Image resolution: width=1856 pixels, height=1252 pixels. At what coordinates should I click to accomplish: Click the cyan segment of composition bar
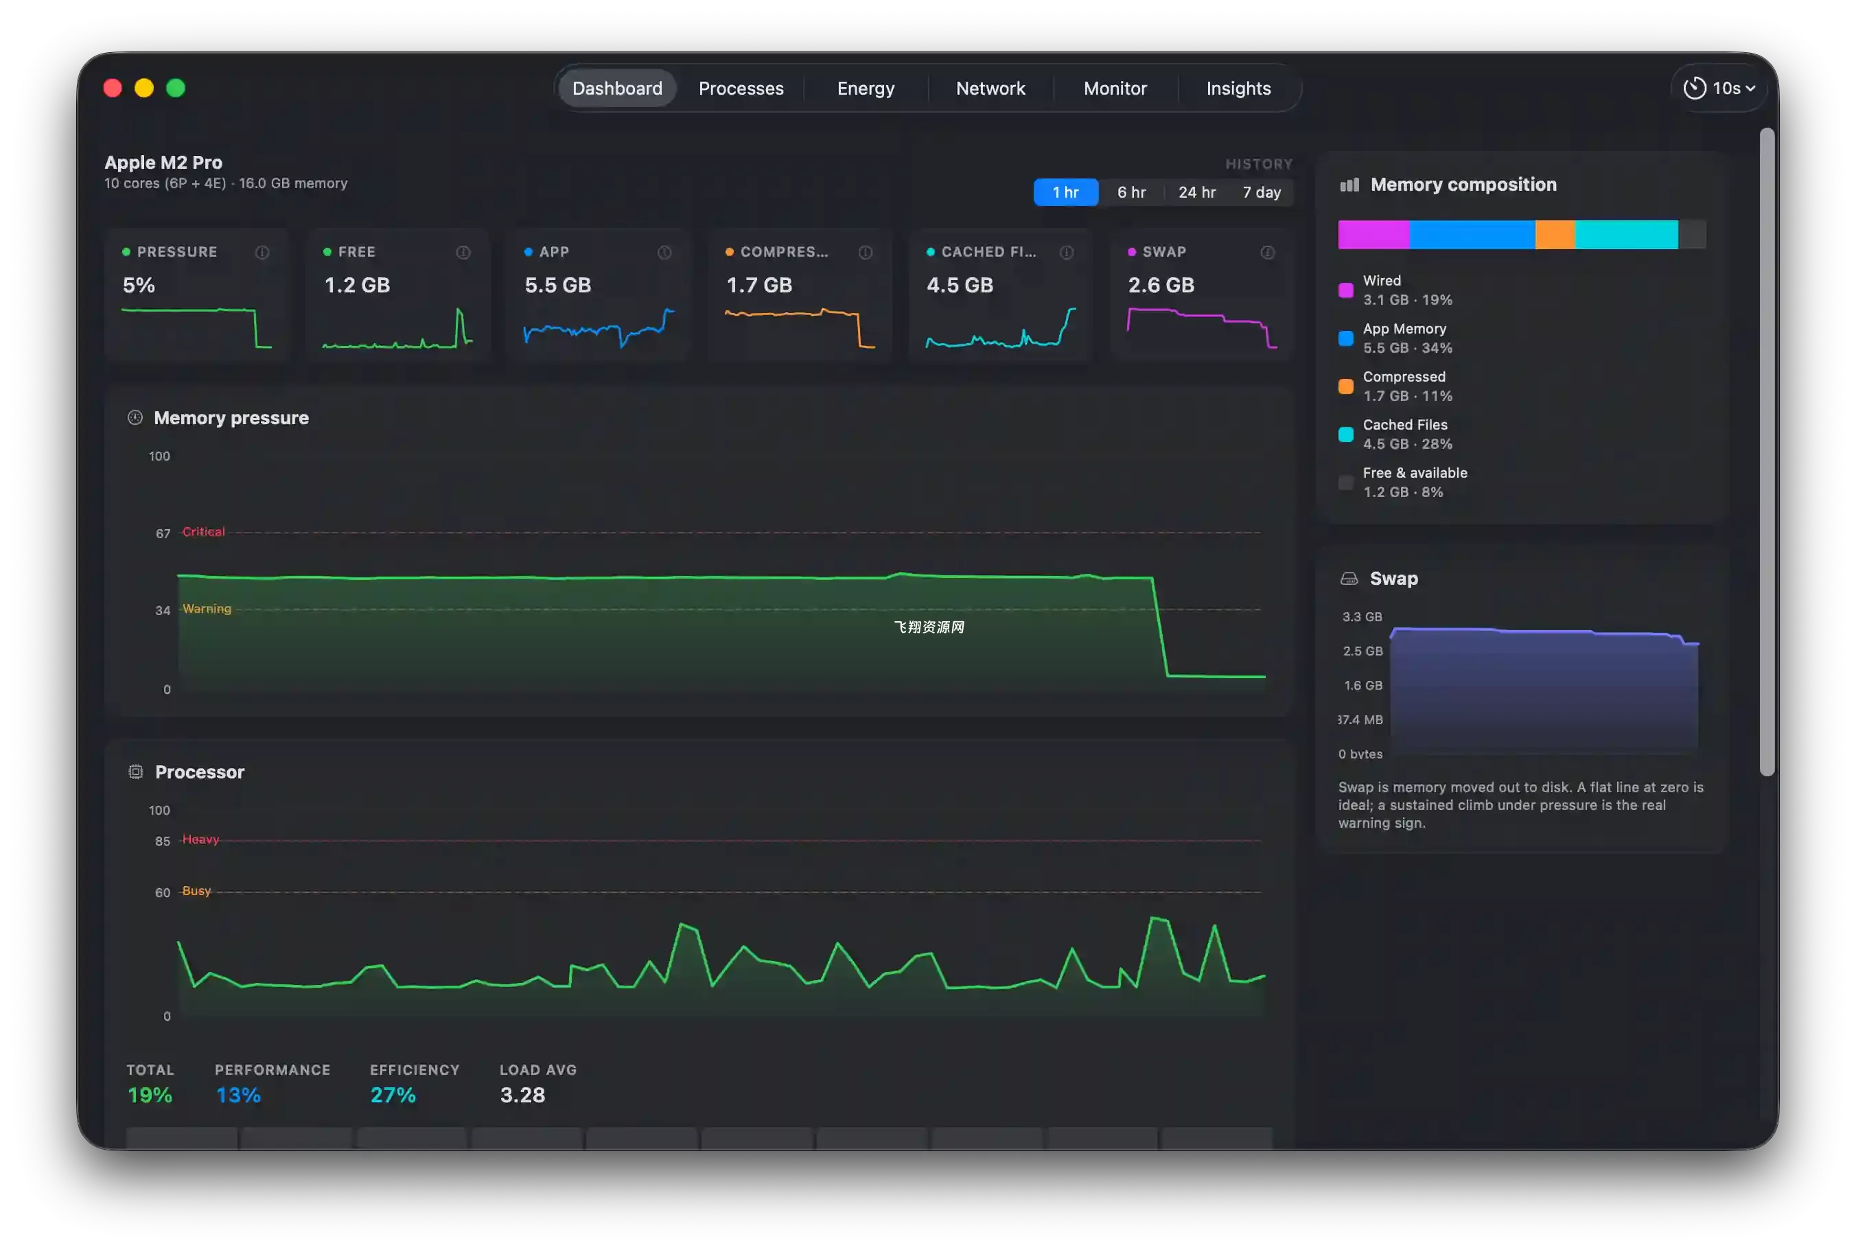pos(1626,235)
